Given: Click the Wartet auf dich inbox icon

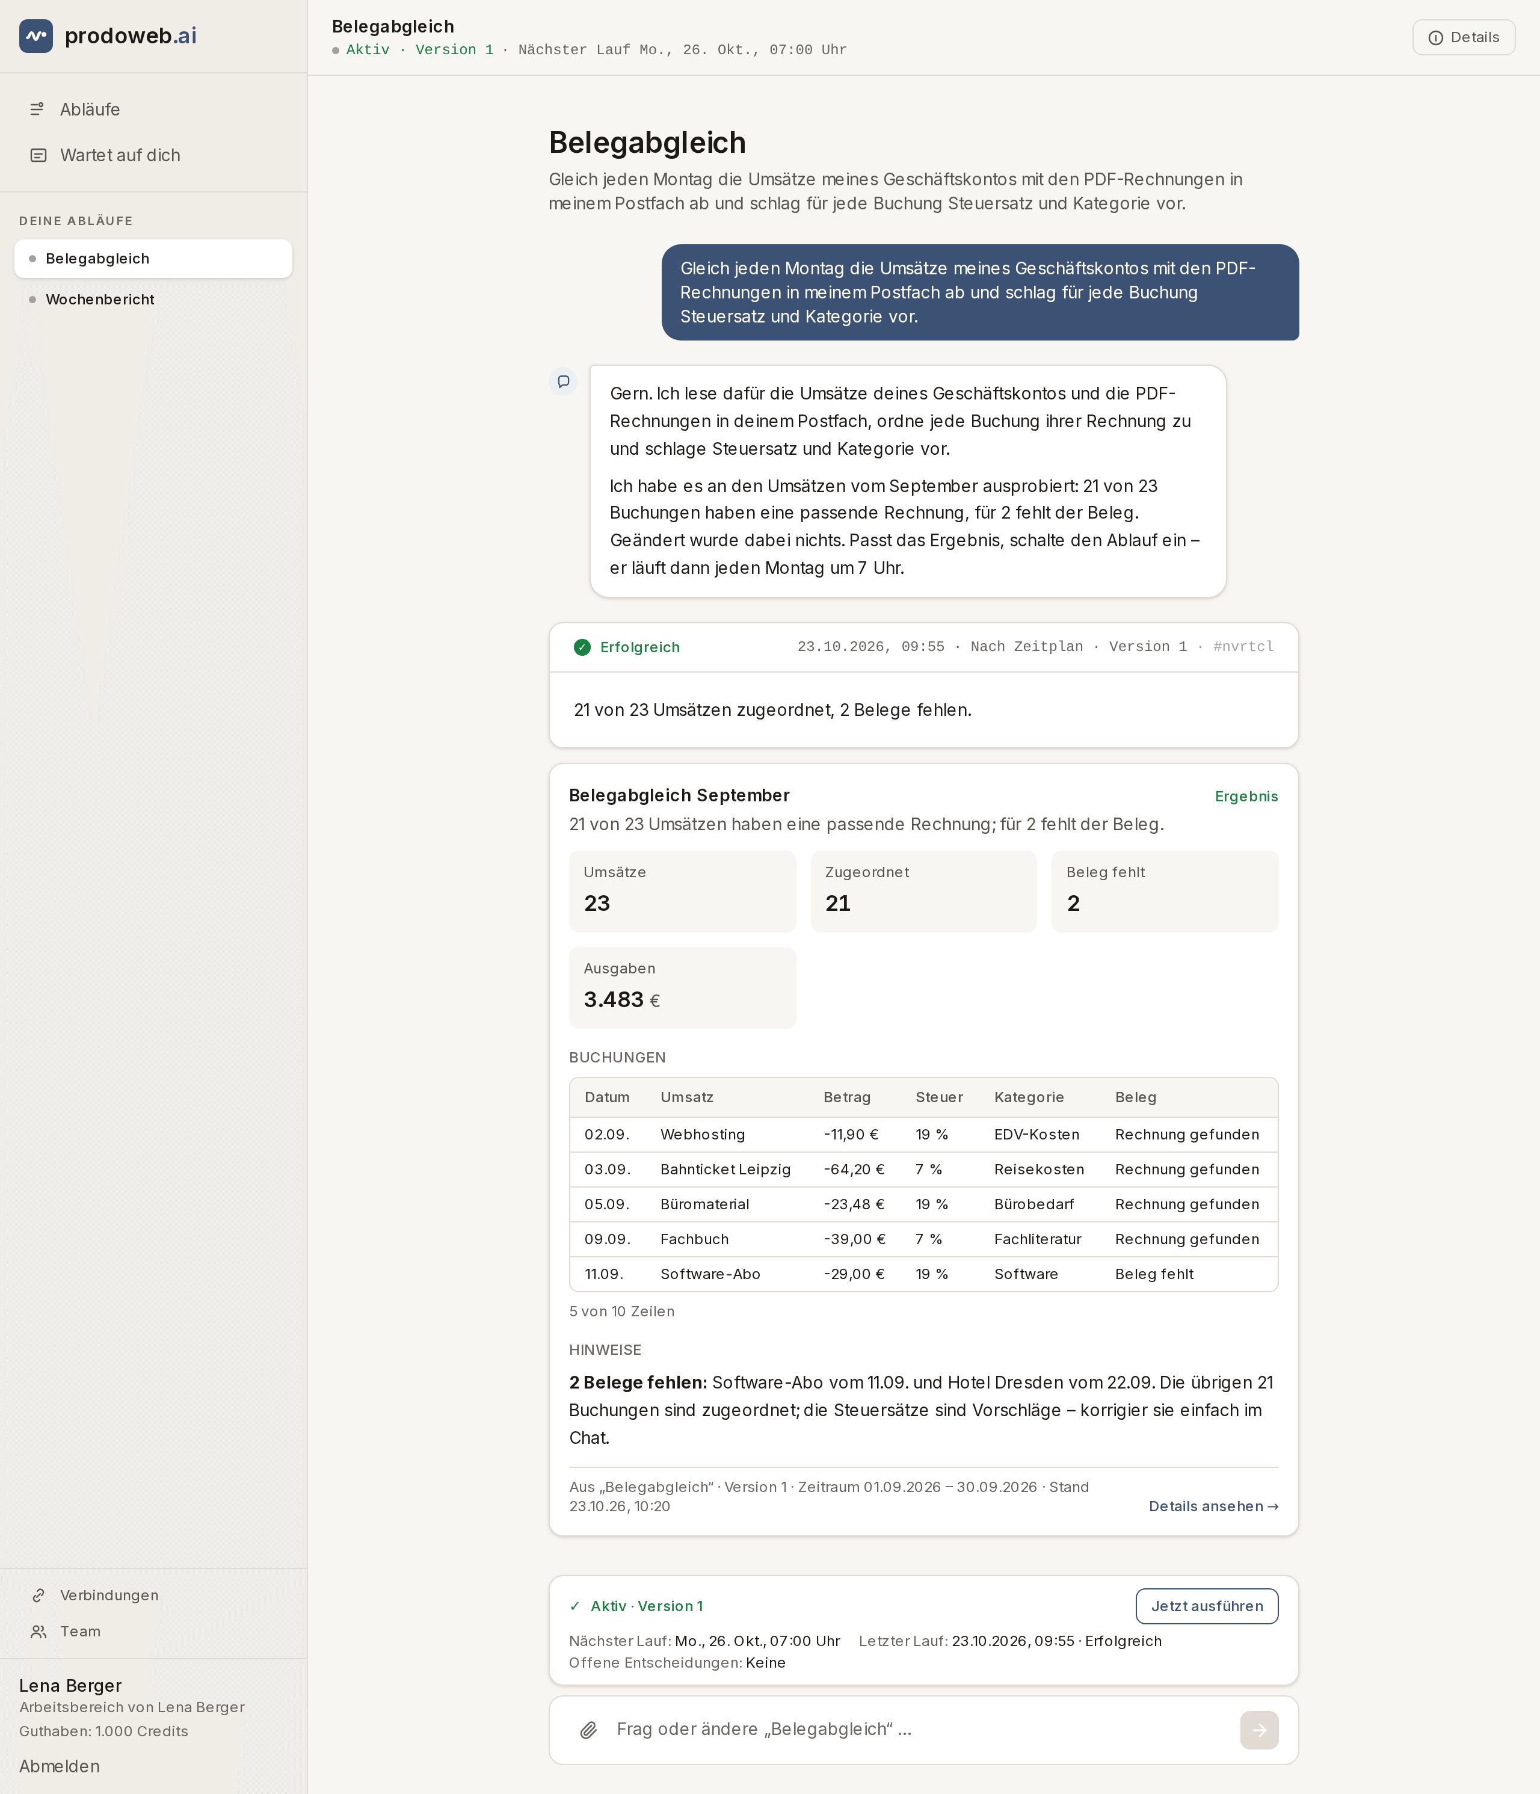Looking at the screenshot, I should tap(38, 155).
